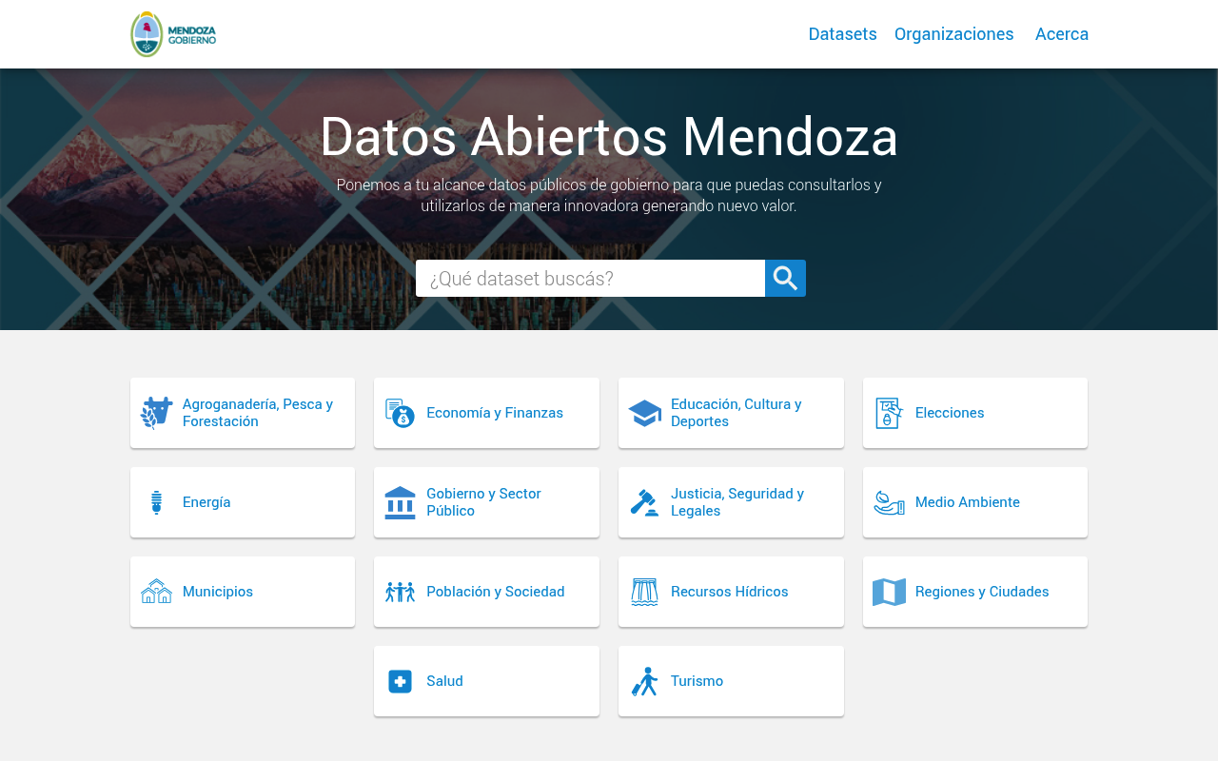Click the Medio Ambiente leaf-hand icon
The image size is (1218, 761).
[889, 502]
